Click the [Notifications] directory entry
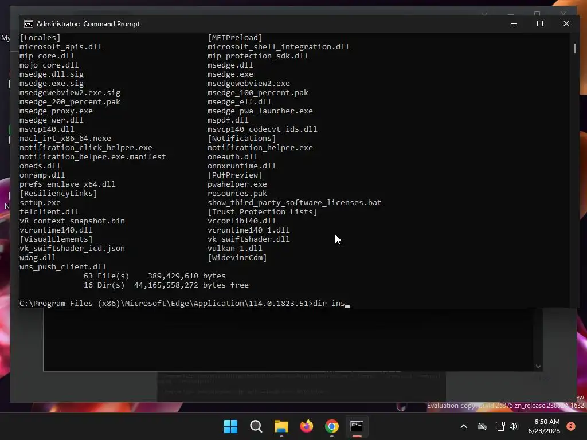The width and height of the screenshot is (587, 440). click(242, 139)
